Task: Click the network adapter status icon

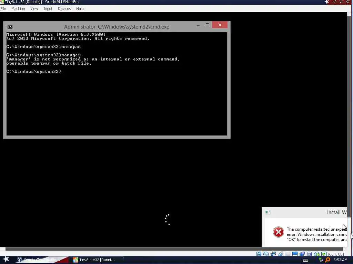Action: click(x=273, y=254)
